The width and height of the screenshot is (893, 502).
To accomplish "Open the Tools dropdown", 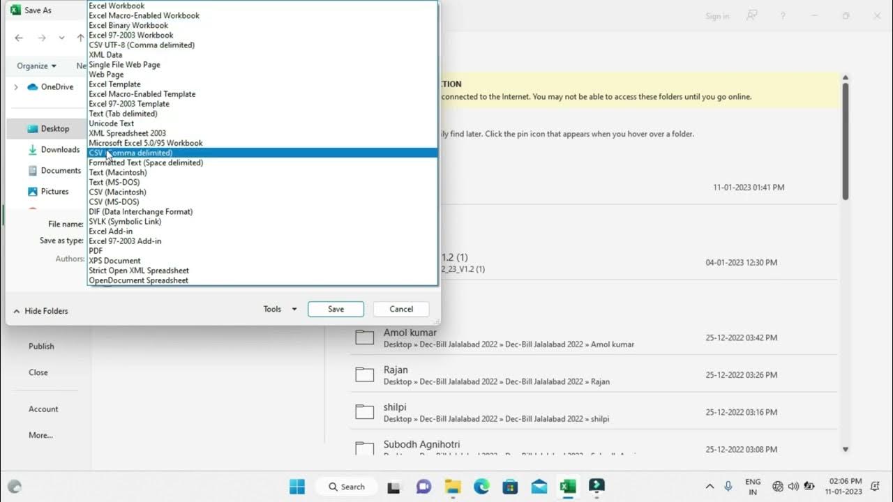I will point(280,309).
